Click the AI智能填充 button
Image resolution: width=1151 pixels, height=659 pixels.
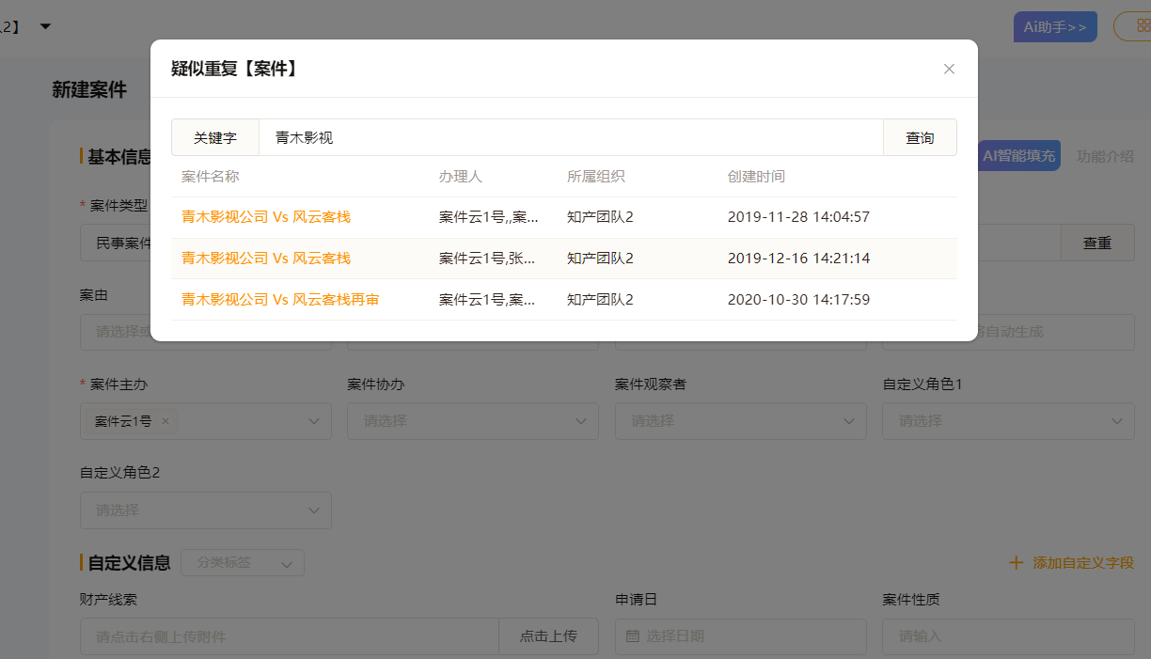click(1018, 156)
